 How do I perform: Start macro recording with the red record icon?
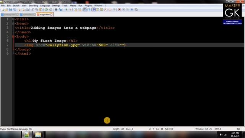(119, 10)
